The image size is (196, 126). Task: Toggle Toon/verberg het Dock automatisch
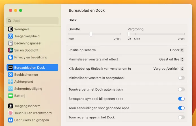(181, 89)
